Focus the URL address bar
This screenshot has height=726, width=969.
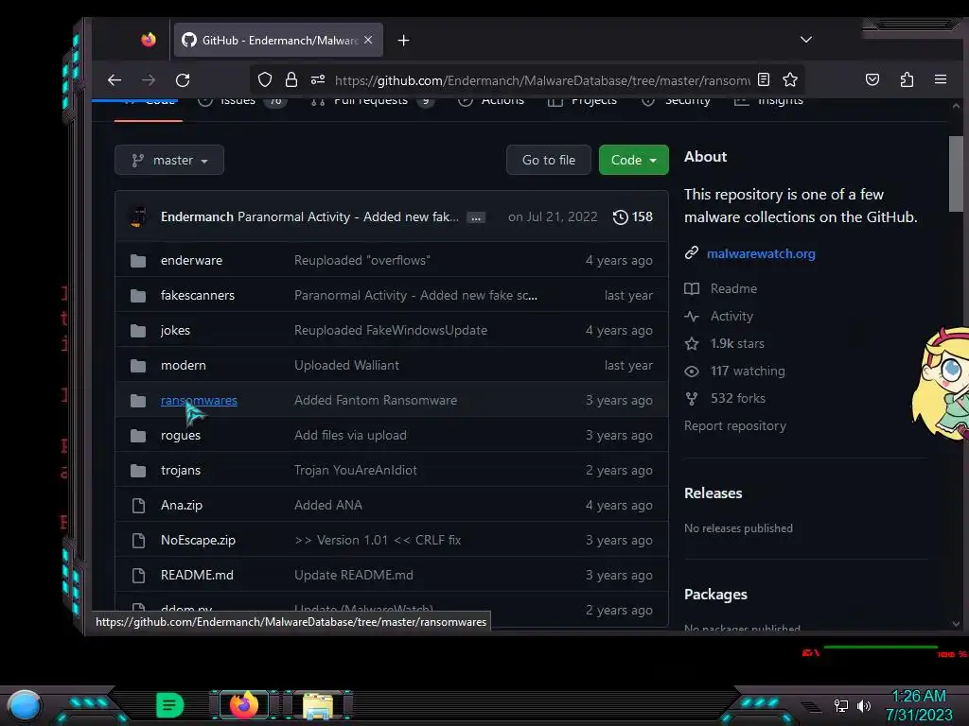(x=541, y=80)
